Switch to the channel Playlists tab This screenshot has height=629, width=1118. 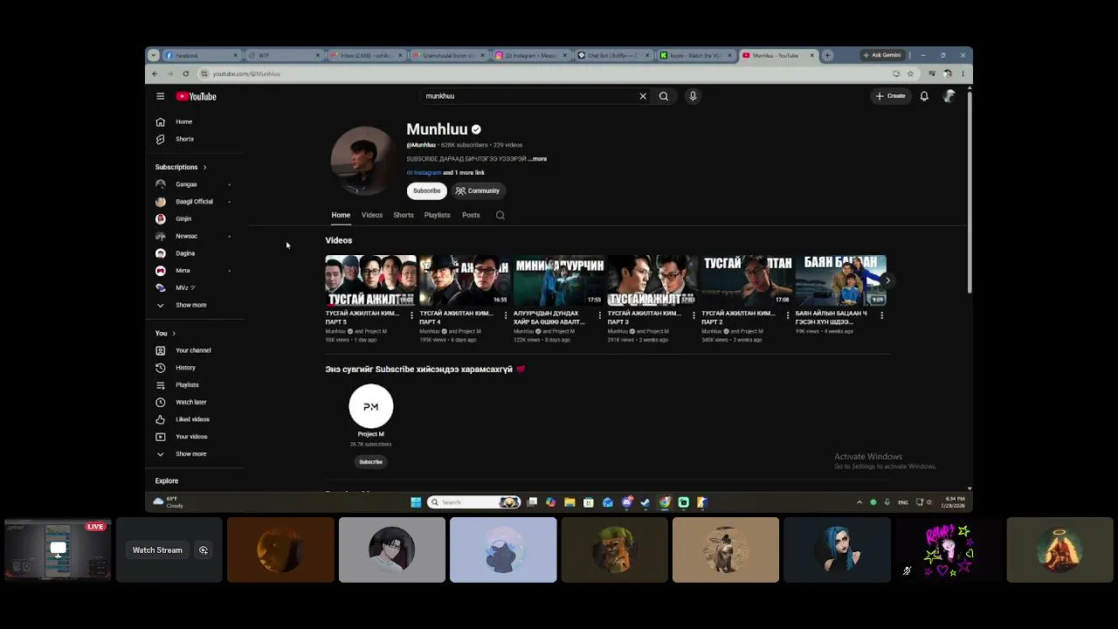click(438, 215)
